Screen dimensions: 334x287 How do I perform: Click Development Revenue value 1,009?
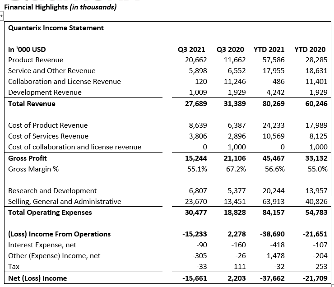[198, 93]
